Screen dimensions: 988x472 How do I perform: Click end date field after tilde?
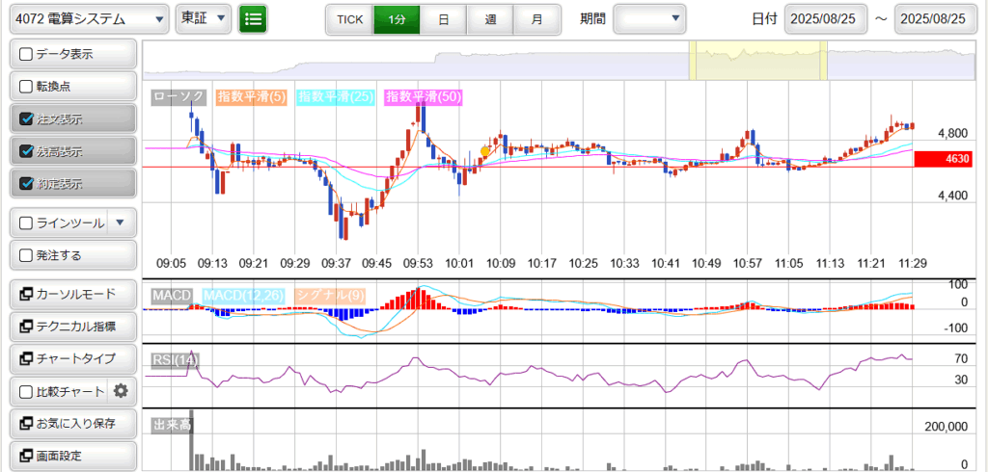(x=935, y=19)
